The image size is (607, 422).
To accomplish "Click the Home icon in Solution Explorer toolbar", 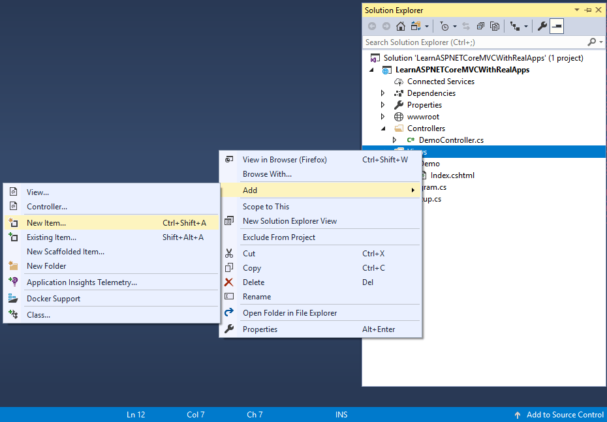I will (401, 26).
